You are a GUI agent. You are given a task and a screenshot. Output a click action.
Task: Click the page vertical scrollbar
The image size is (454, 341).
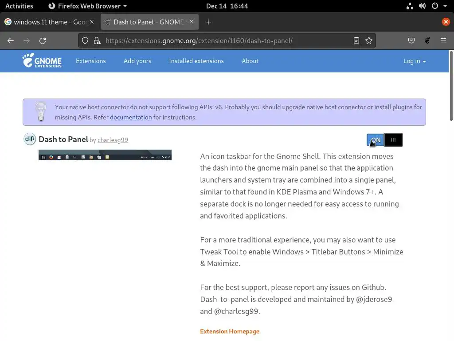coord(451,86)
